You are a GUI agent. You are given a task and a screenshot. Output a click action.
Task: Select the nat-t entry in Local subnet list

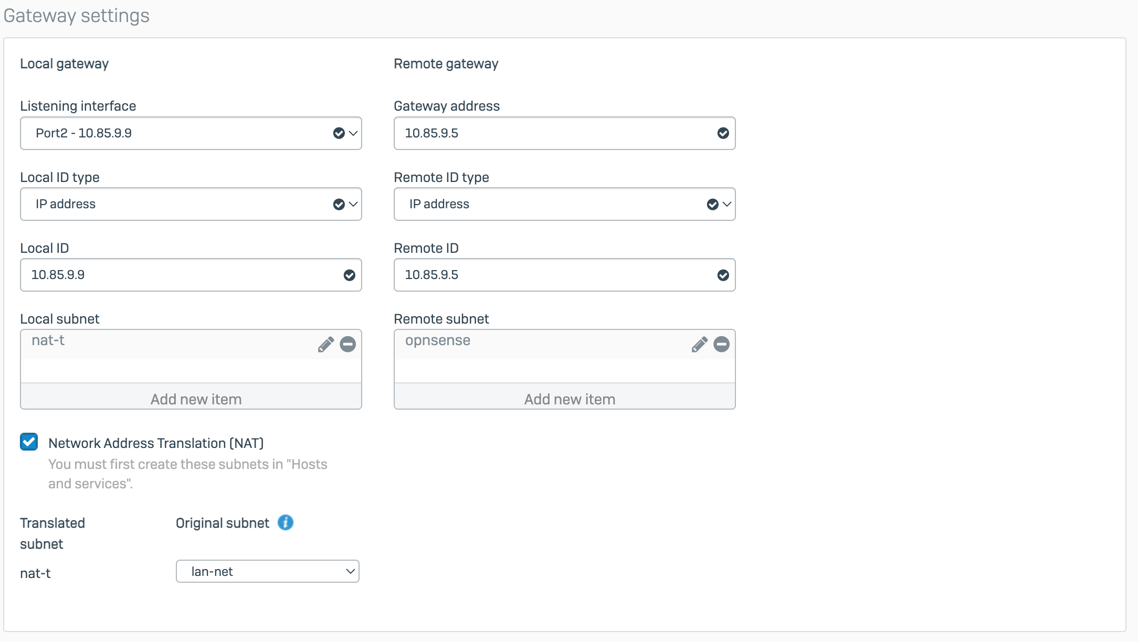click(48, 341)
